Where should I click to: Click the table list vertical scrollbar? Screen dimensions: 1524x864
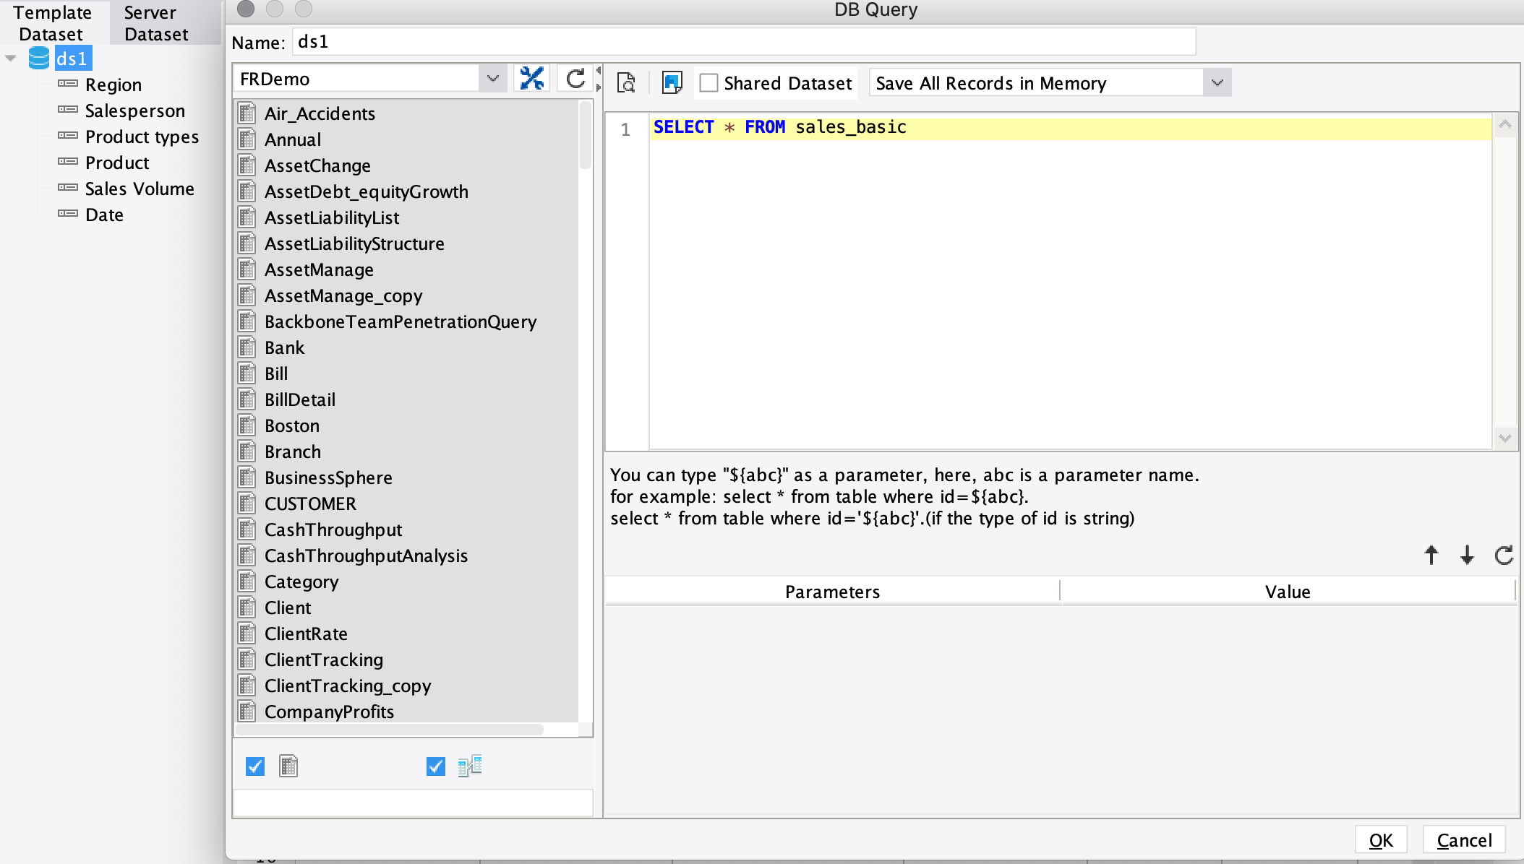586,135
